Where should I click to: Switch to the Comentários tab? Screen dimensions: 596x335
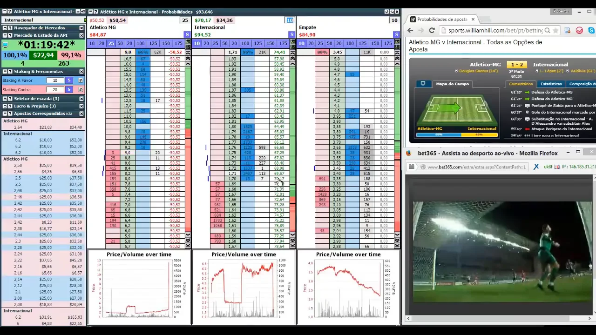coord(521,84)
